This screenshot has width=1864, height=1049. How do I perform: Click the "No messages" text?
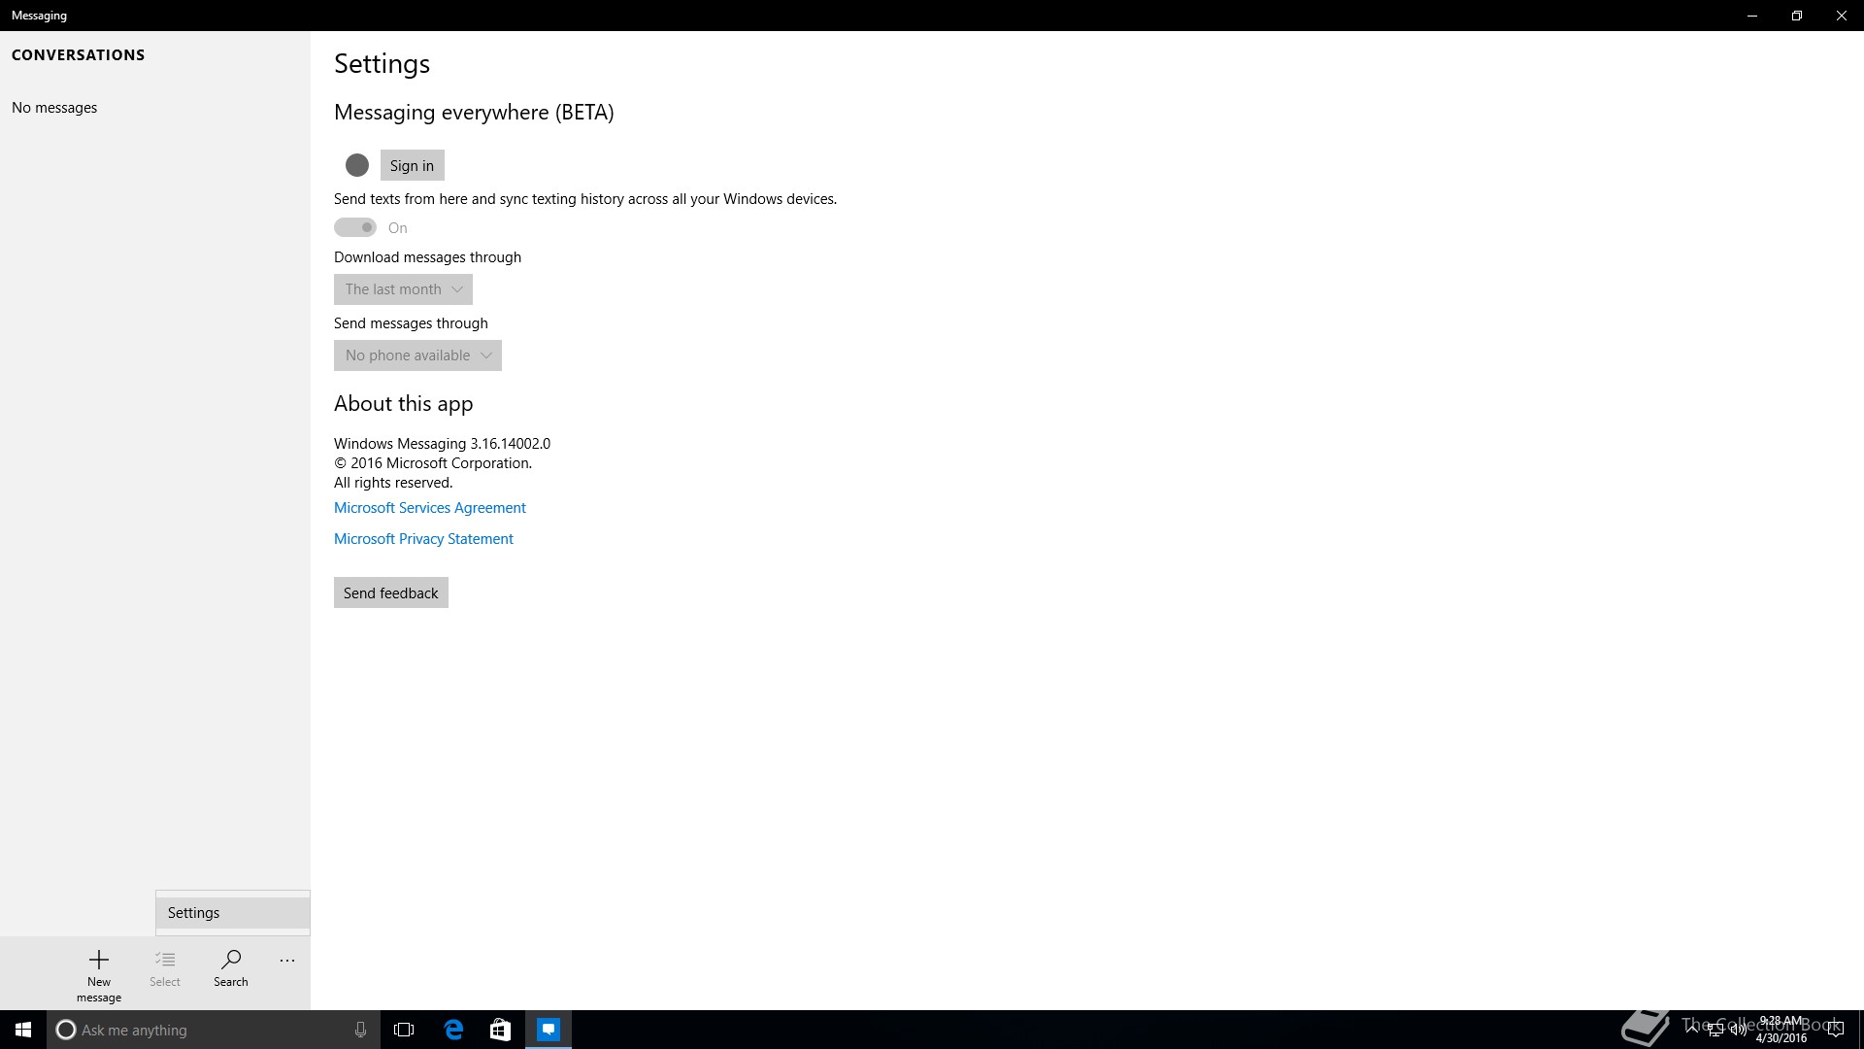point(54,108)
